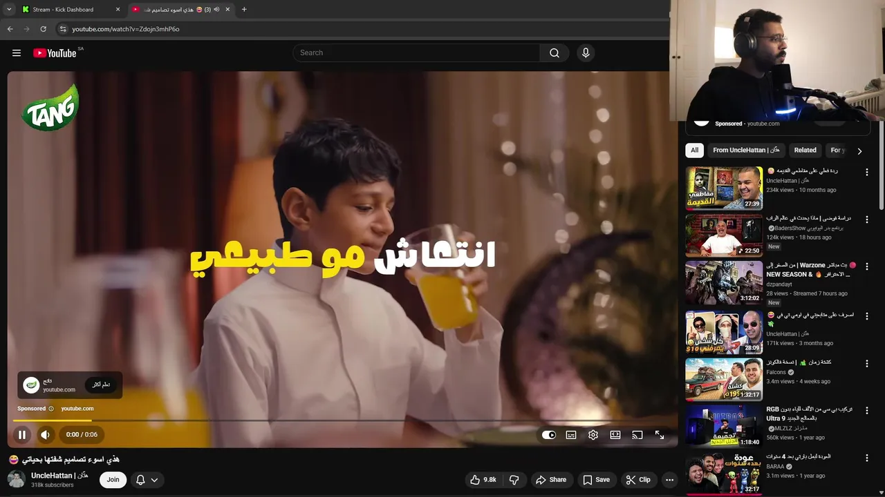
Task: Visit youtube.com link beside Sponsored
Action: coord(77,409)
